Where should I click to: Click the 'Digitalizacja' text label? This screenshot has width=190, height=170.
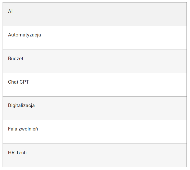tap(21, 106)
